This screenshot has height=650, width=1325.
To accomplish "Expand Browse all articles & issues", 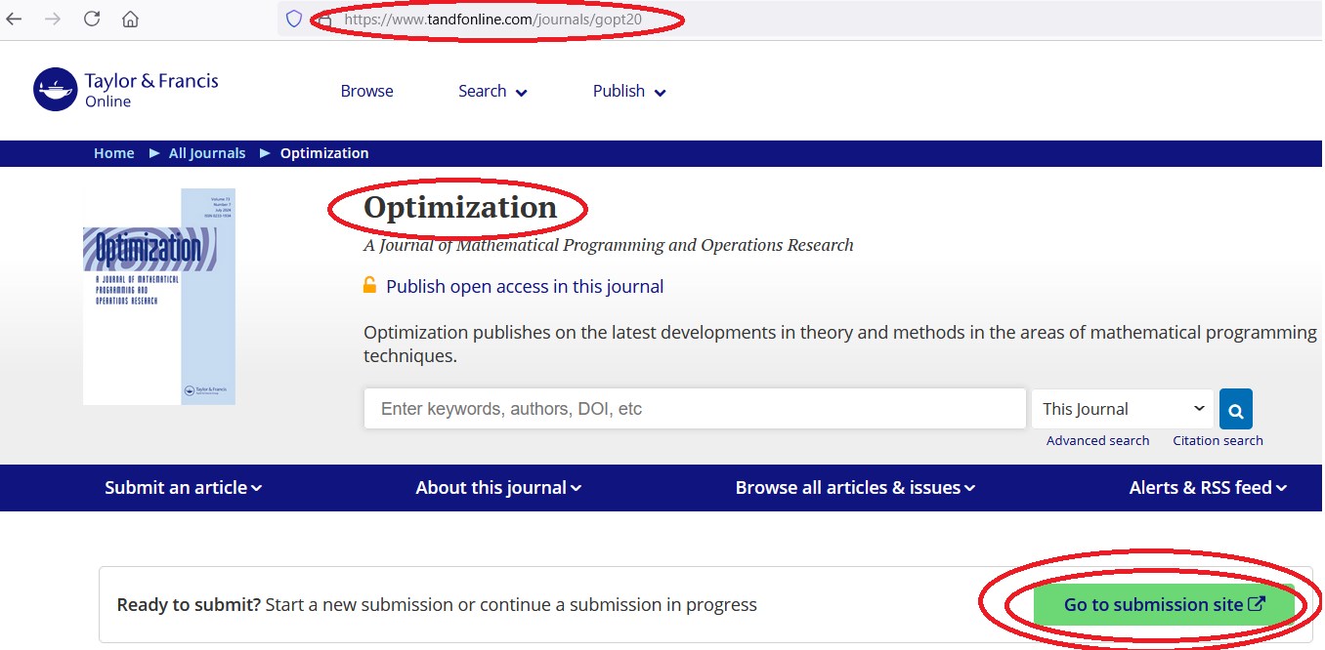I will 855,488.
